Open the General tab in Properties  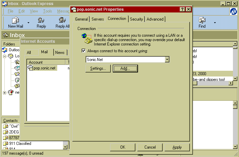coord(81,19)
